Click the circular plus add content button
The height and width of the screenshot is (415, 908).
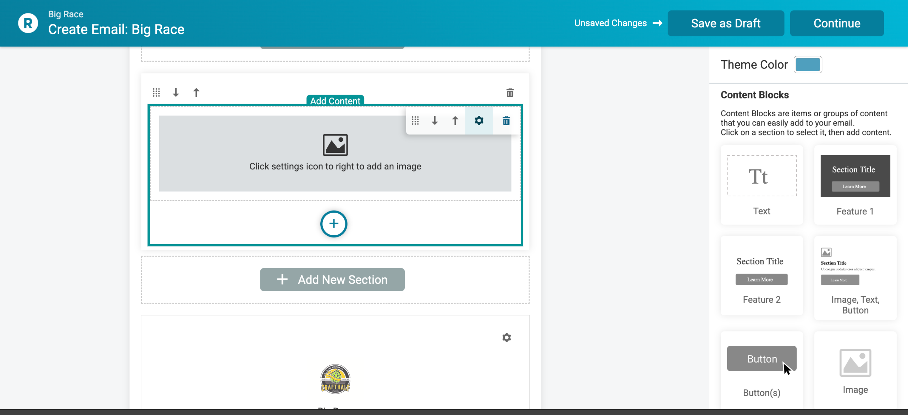333,224
